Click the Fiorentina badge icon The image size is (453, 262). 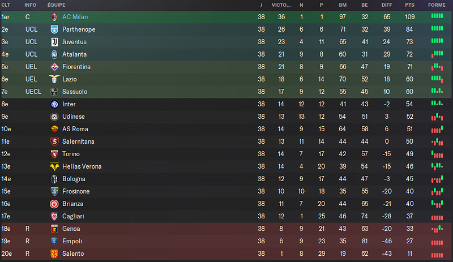point(54,67)
